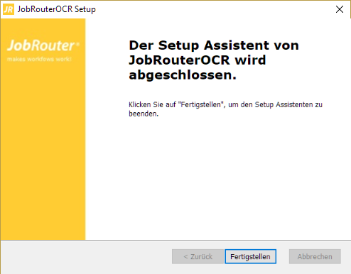This screenshot has height=274, width=351.
Task: Click the 'makes workflows work!' slogan
Action: click(x=39, y=59)
